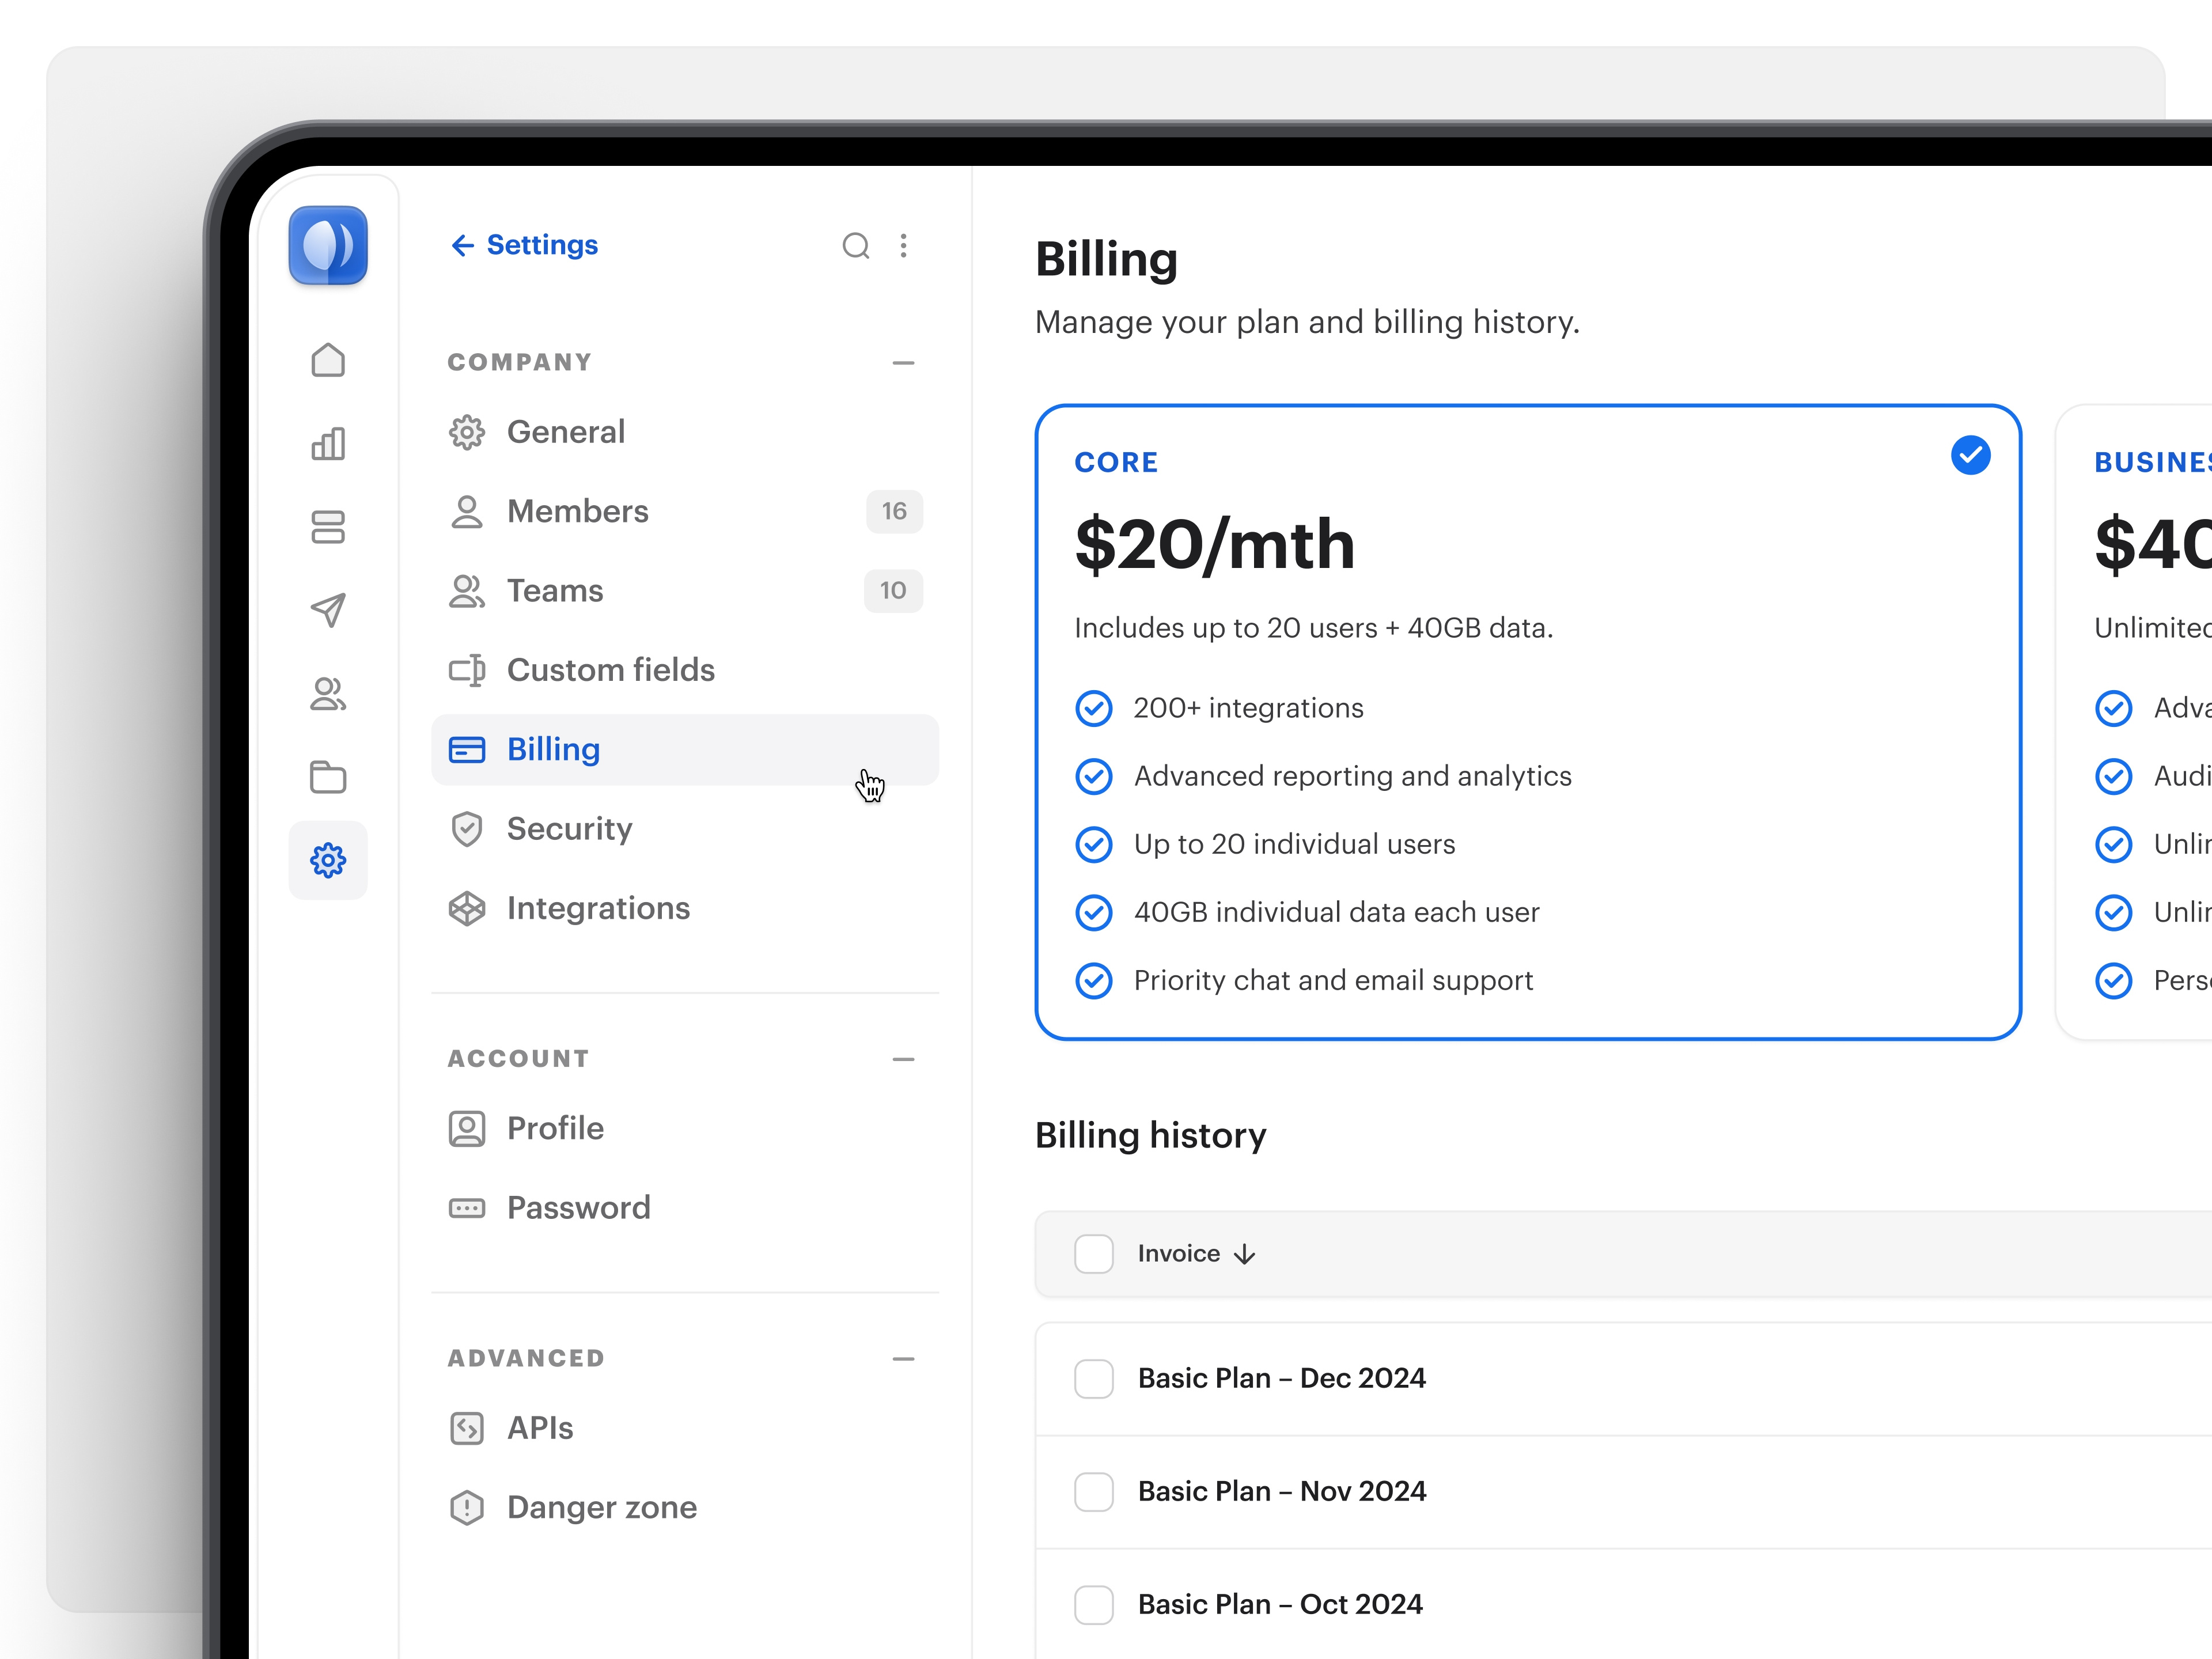The width and height of the screenshot is (2212, 1659).
Task: Open the analytics bar-chart icon
Action: tap(328, 443)
